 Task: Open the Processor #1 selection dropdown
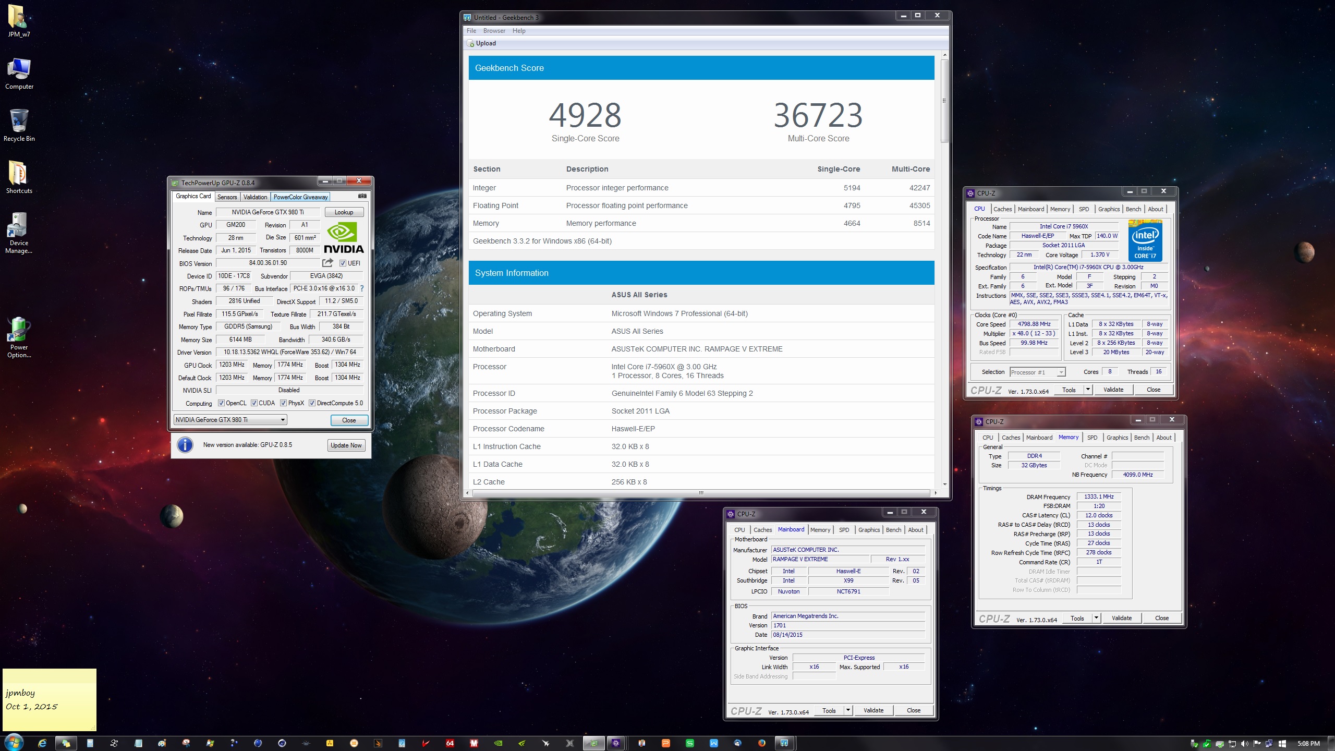(x=1037, y=372)
